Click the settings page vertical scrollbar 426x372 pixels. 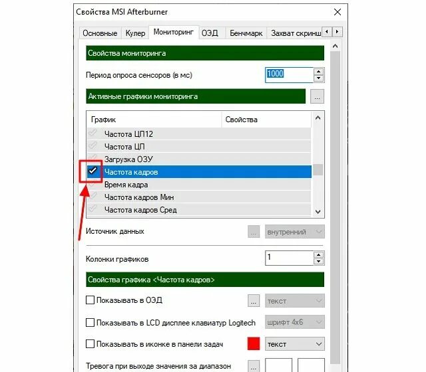tap(335, 207)
